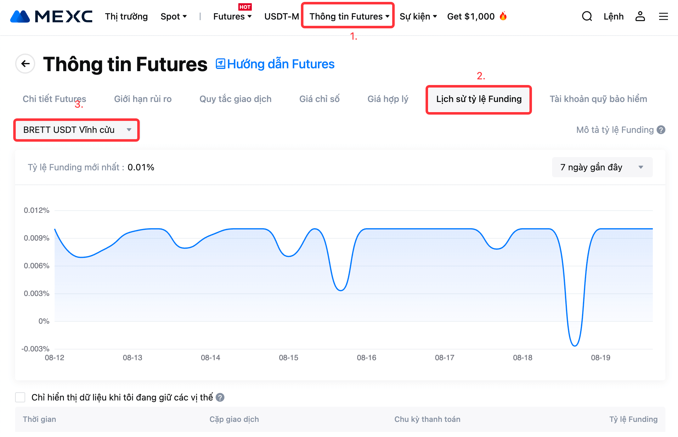This screenshot has height=437, width=678.
Task: Click the Lệnh link
Action: tap(613, 16)
